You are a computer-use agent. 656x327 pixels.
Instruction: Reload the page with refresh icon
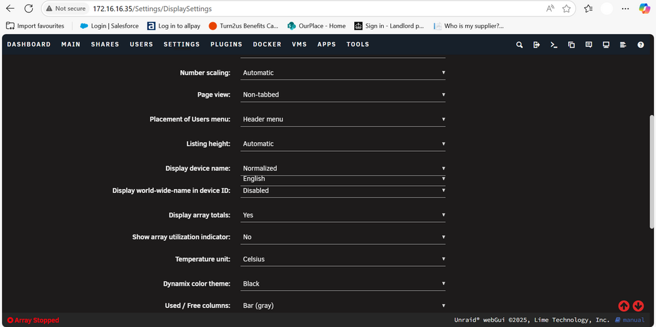click(x=28, y=9)
